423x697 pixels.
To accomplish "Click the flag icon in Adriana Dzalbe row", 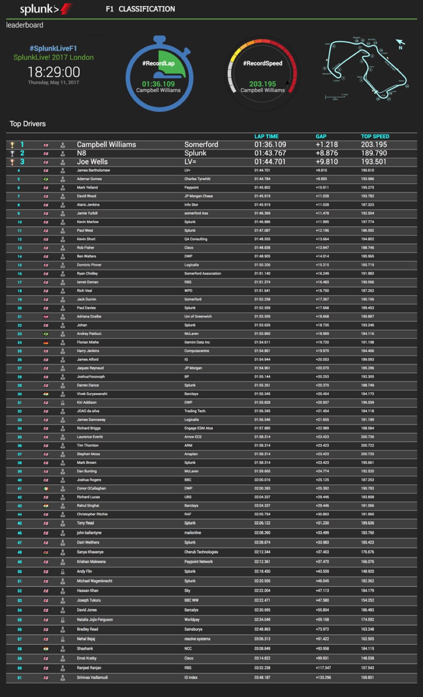I will click(x=46, y=317).
